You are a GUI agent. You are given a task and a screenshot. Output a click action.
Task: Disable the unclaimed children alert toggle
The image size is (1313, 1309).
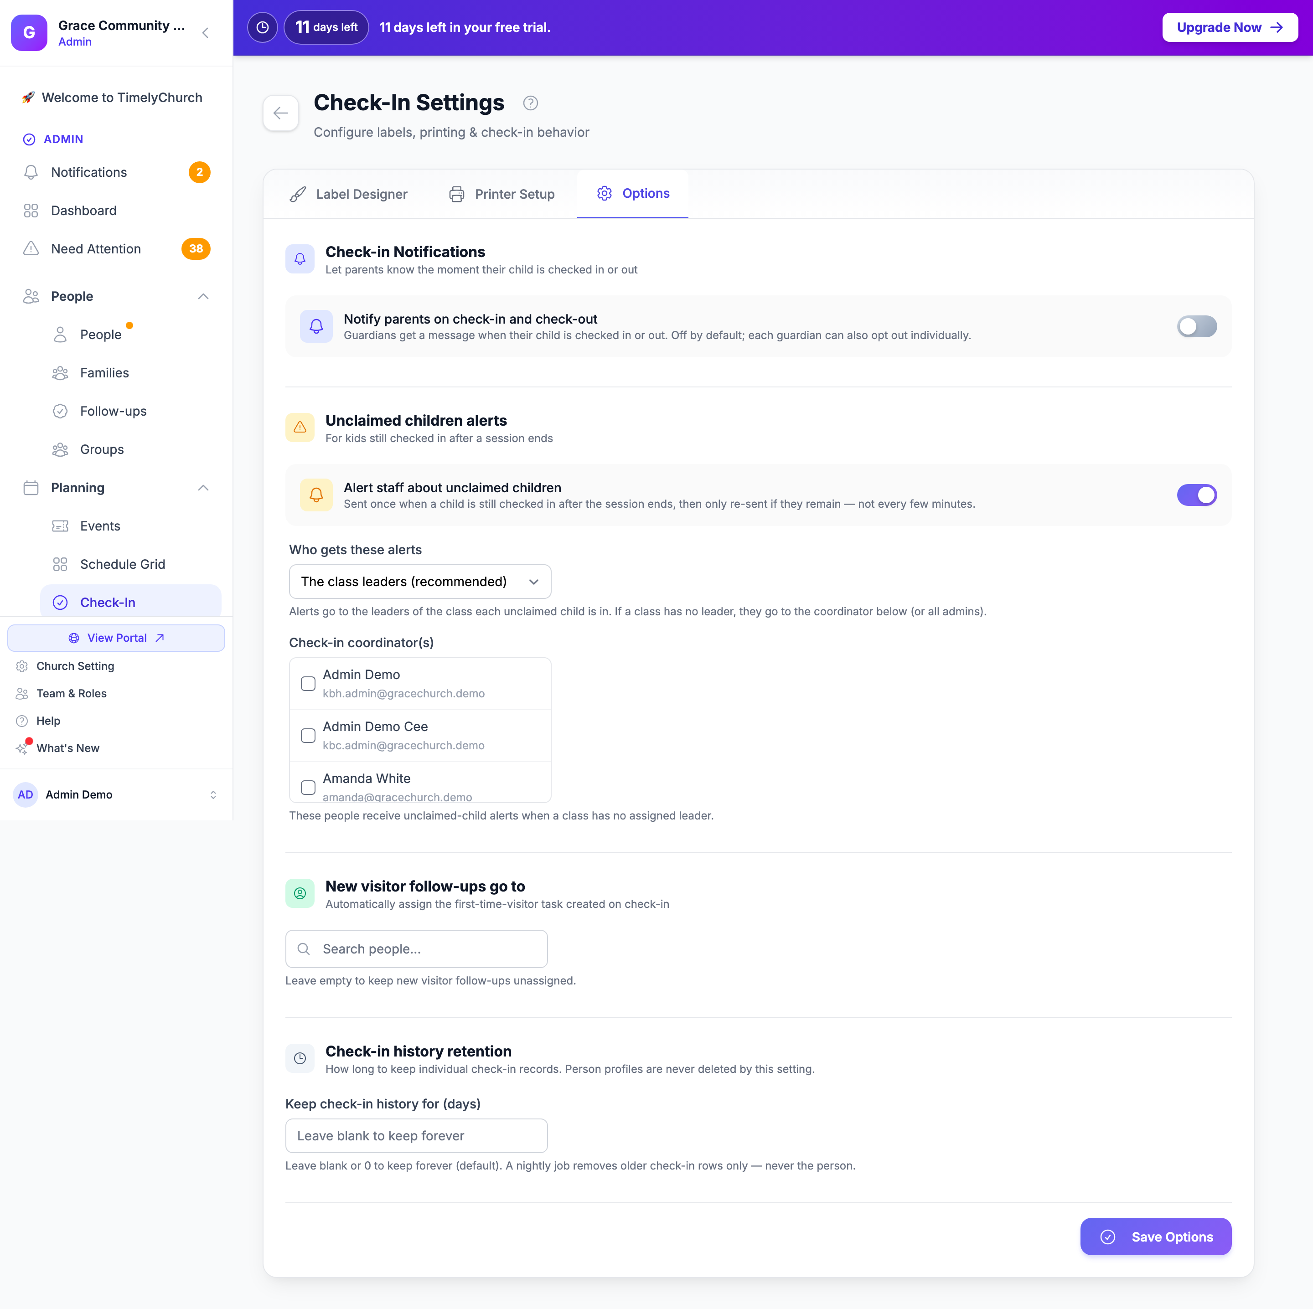(x=1197, y=495)
